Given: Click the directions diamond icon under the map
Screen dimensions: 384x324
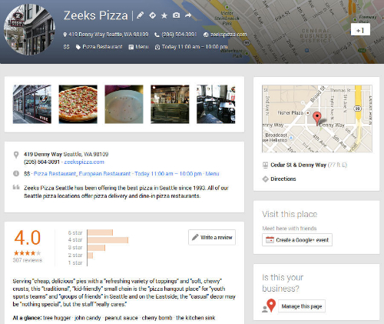Looking at the screenshot, I should coord(265,179).
